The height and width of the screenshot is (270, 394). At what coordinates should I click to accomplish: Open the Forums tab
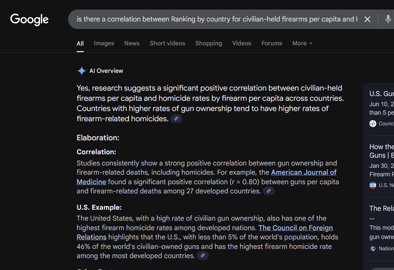pos(272,43)
